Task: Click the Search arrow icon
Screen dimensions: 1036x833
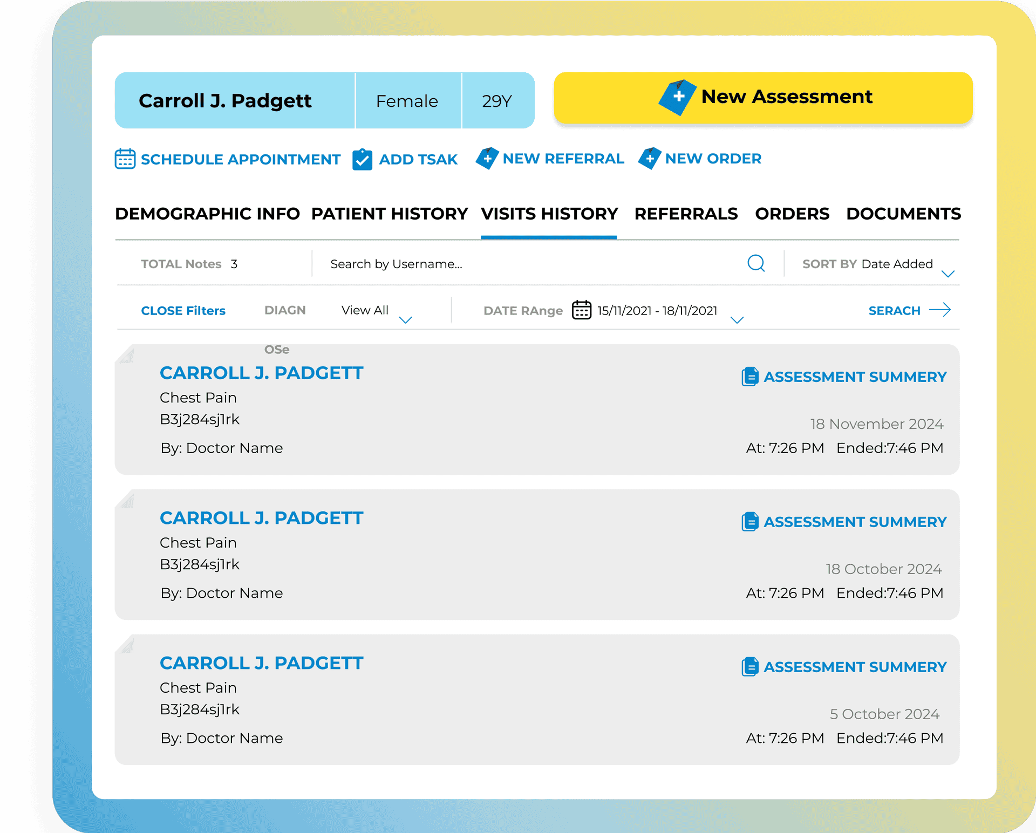Action: (940, 310)
